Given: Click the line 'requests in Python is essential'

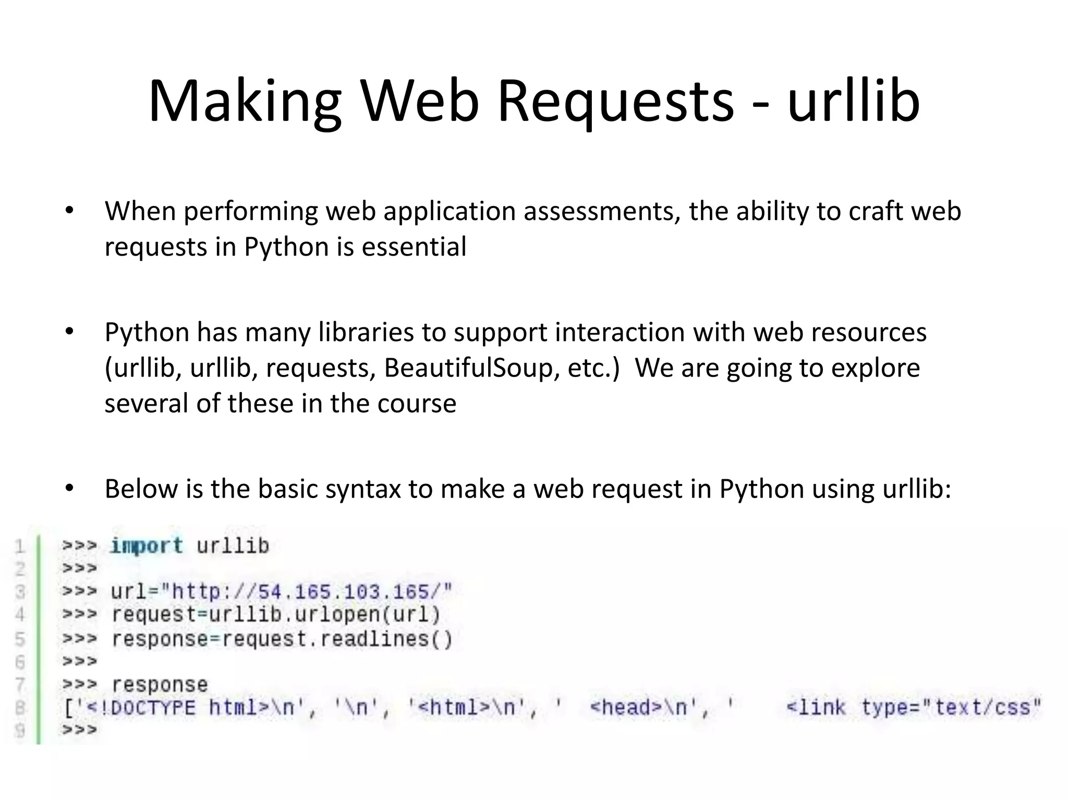Looking at the screenshot, I should coord(285,247).
